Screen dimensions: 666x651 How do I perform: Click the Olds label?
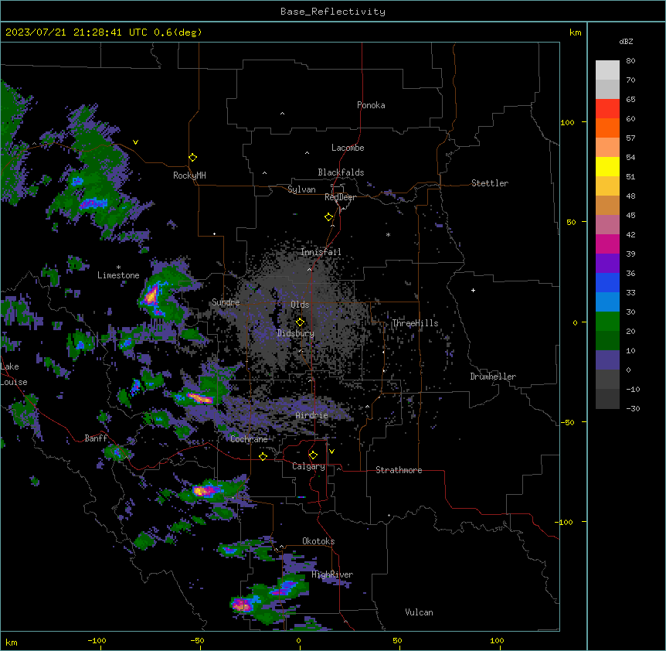(x=300, y=305)
